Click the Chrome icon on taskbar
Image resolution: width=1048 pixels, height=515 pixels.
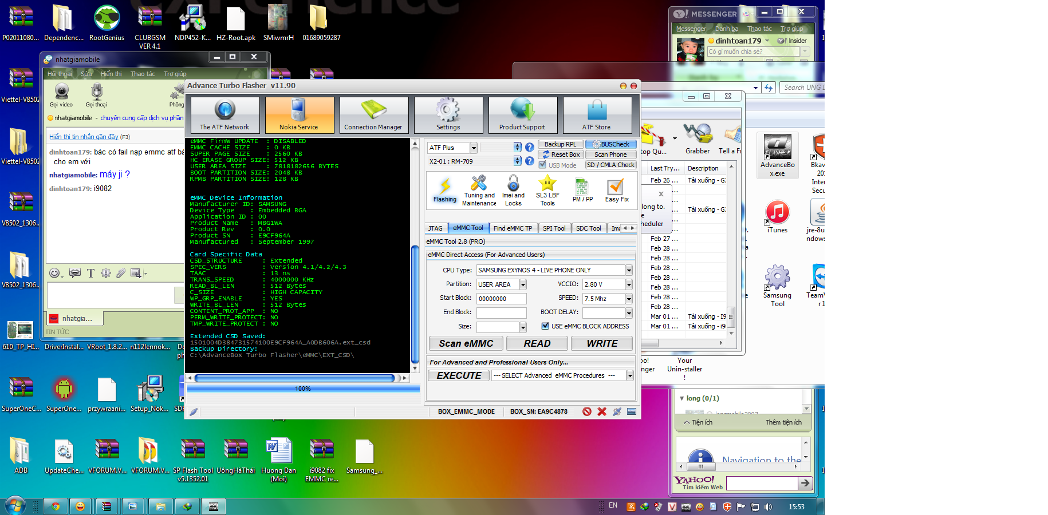click(56, 506)
